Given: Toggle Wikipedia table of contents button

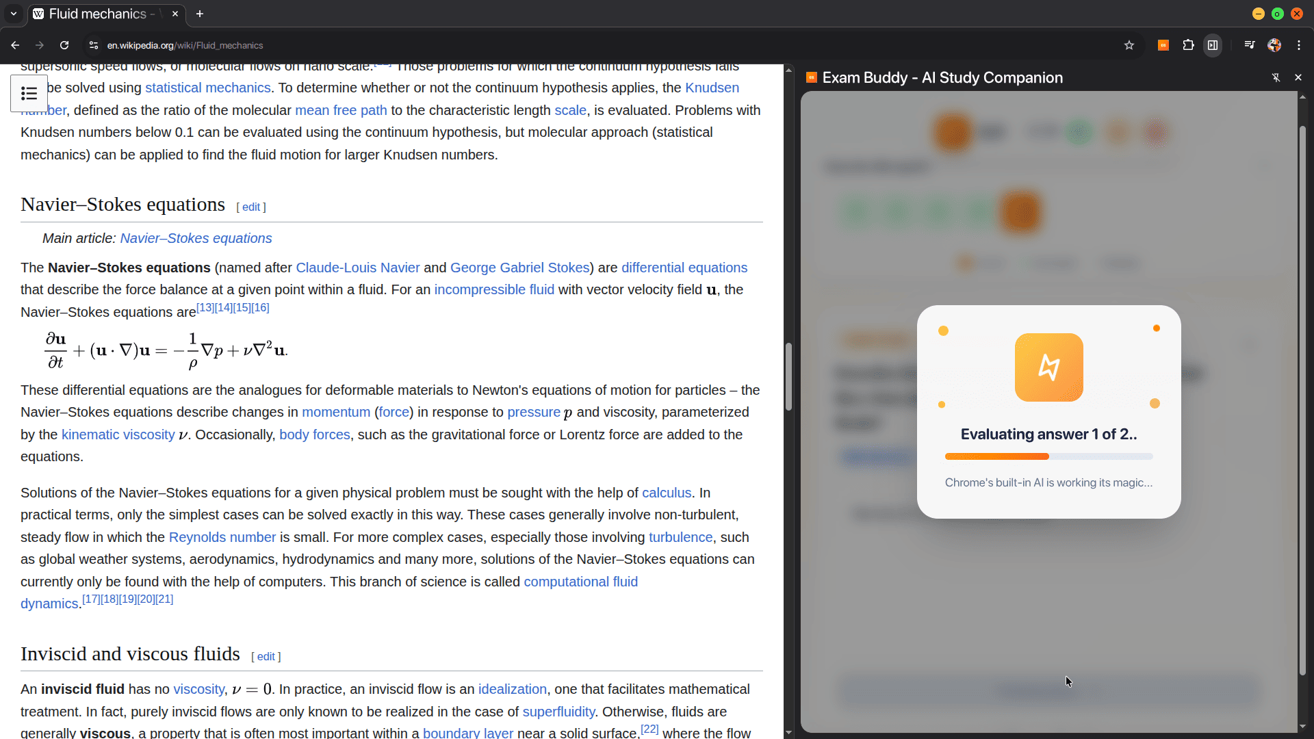Looking at the screenshot, I should 29,93.
